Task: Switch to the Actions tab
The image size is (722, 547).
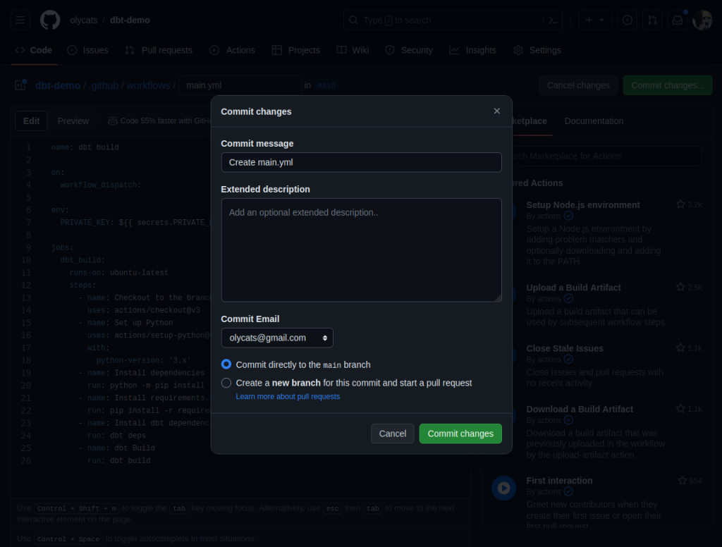Action: pos(232,50)
